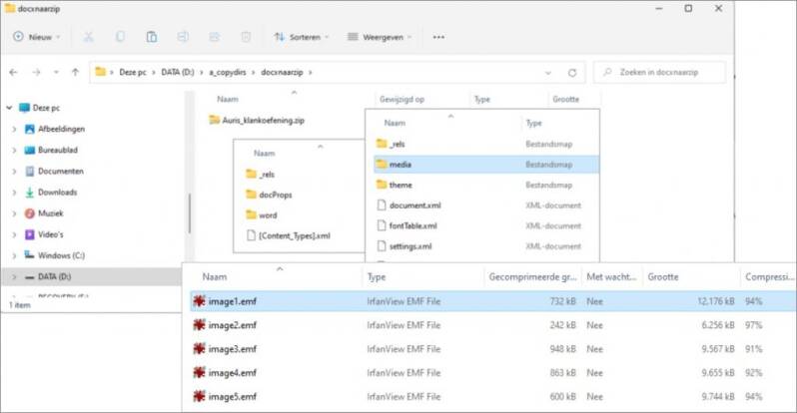Open Auris_klankoefening.zip archive
797x413 pixels.
point(263,120)
